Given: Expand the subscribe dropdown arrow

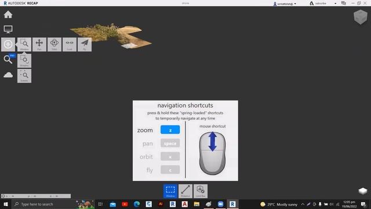Looking at the screenshot, I should pos(335,3).
